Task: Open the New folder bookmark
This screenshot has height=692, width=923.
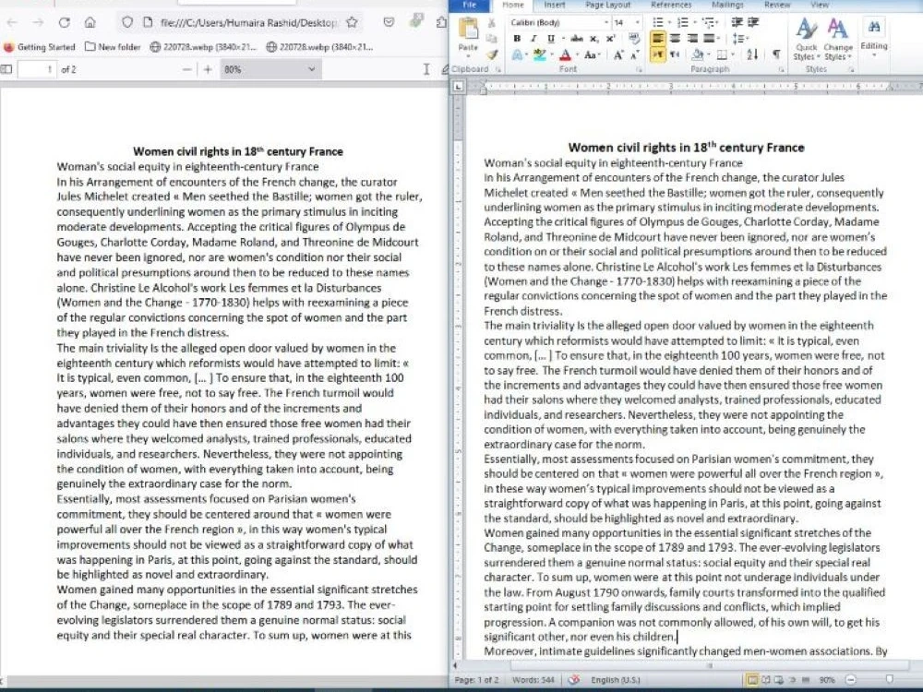Action: pyautogui.click(x=113, y=46)
